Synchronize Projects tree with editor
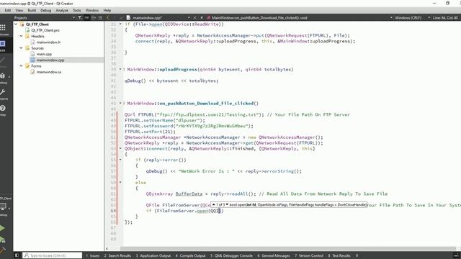Screen dimensions: 461x259 pos(86,17)
